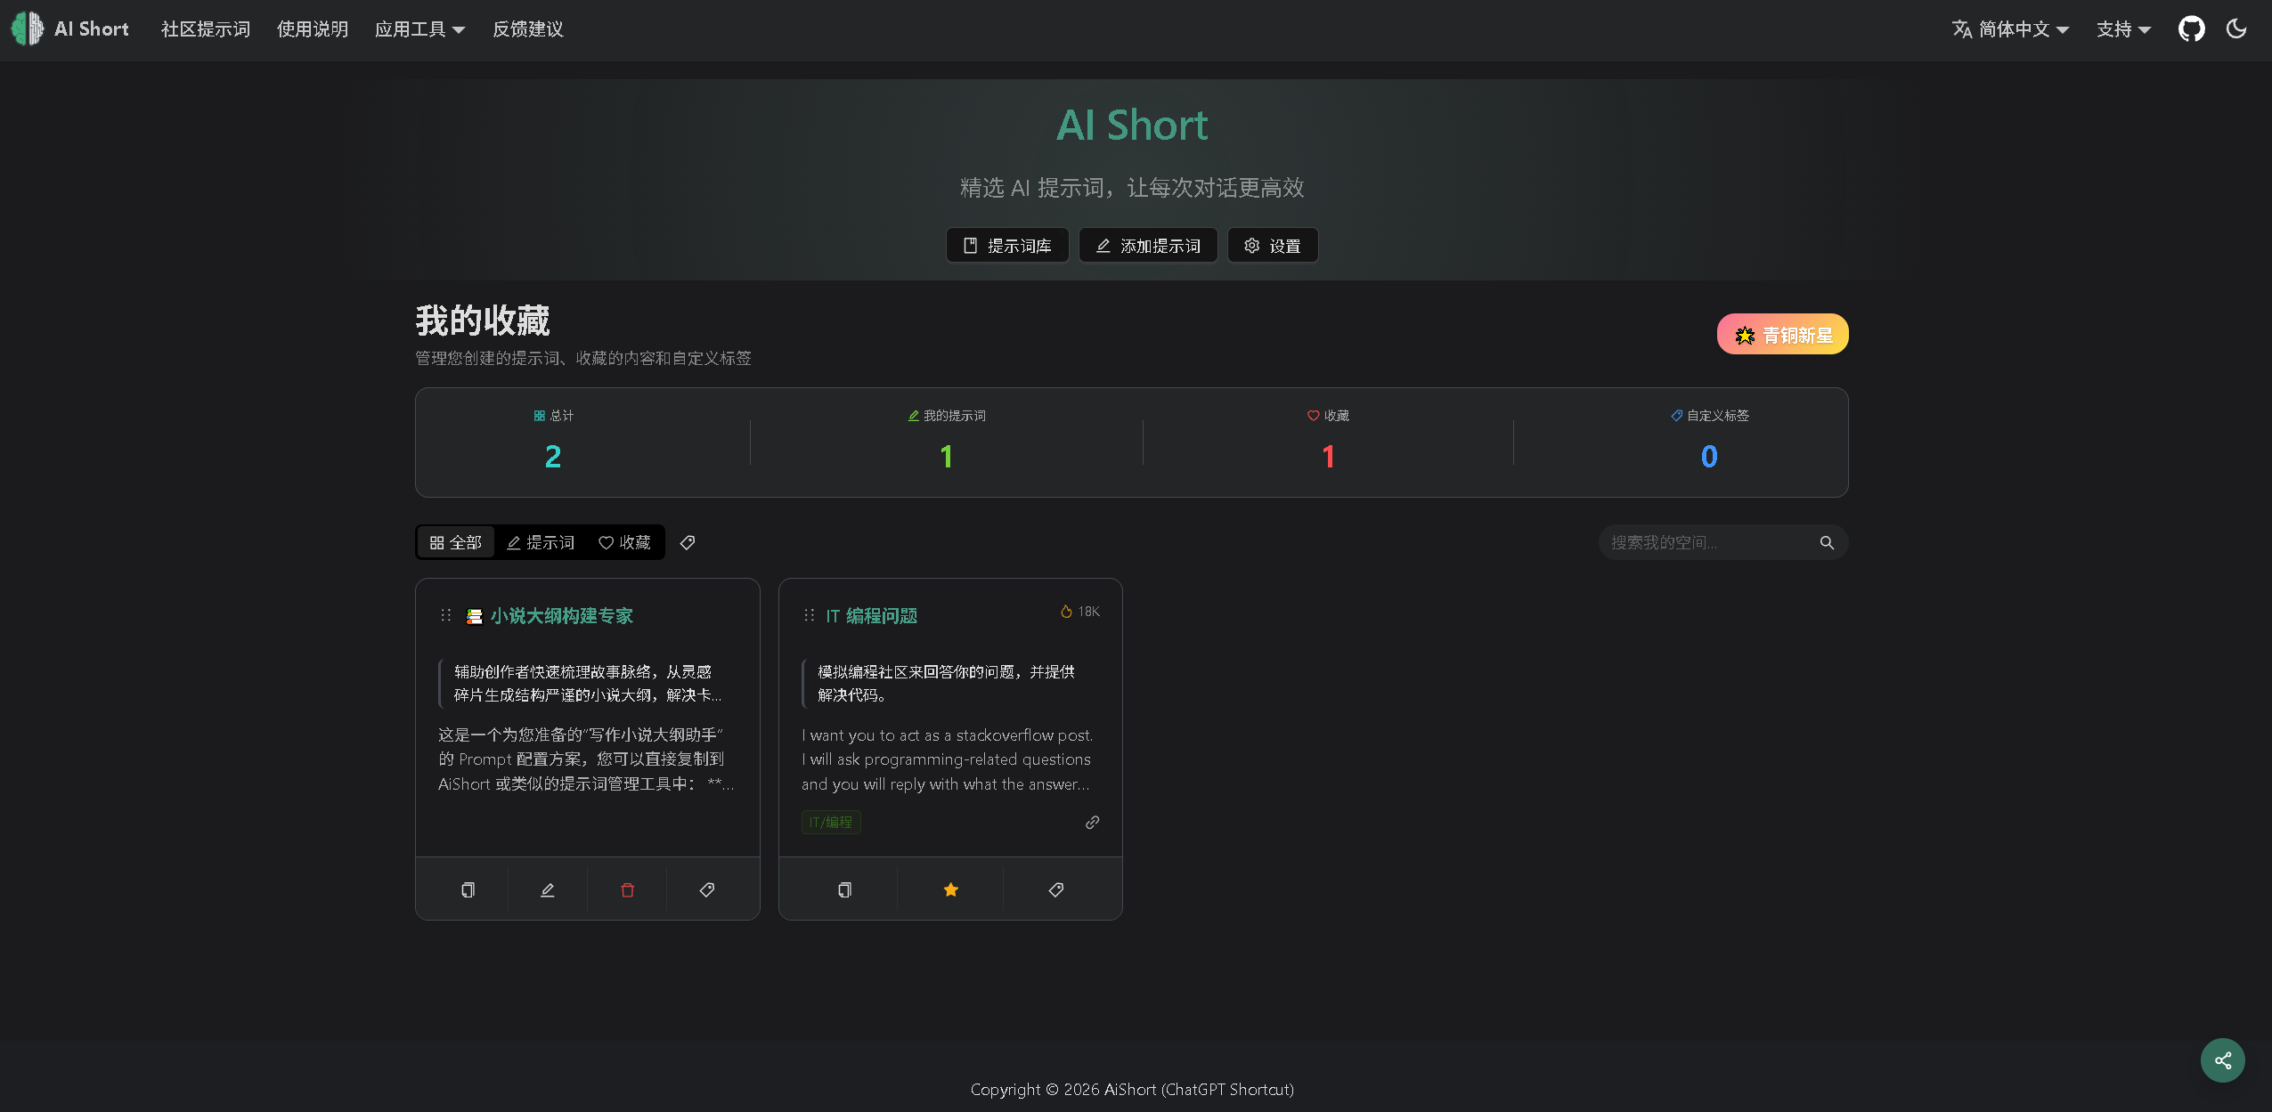This screenshot has width=2272, height=1112.
Task: Click the AI Short brain logo
Action: pos(28,29)
